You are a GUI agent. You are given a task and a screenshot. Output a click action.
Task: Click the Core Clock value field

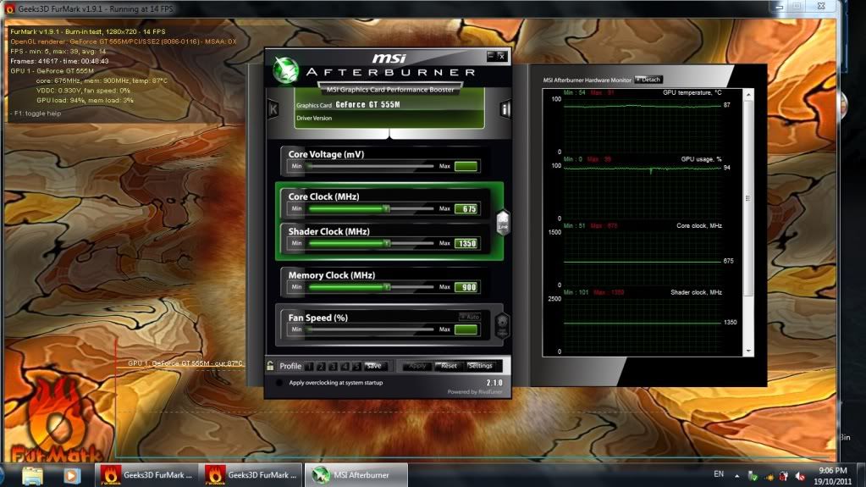[466, 208]
